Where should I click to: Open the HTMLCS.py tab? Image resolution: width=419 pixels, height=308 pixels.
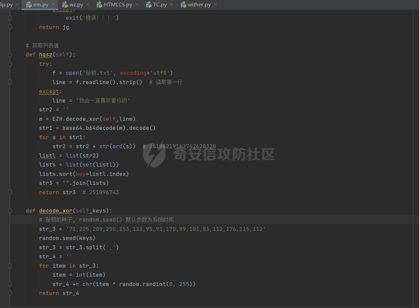point(118,5)
